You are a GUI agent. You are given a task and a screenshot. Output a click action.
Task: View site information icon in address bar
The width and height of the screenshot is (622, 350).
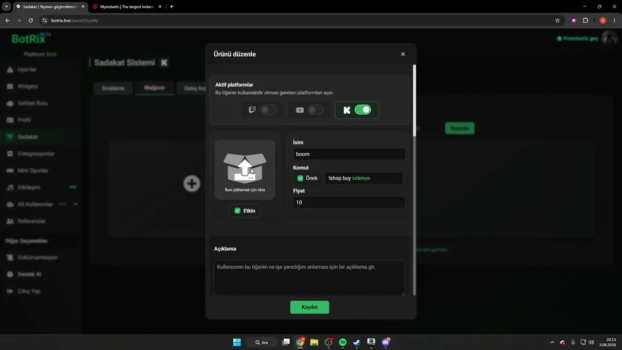coord(45,20)
